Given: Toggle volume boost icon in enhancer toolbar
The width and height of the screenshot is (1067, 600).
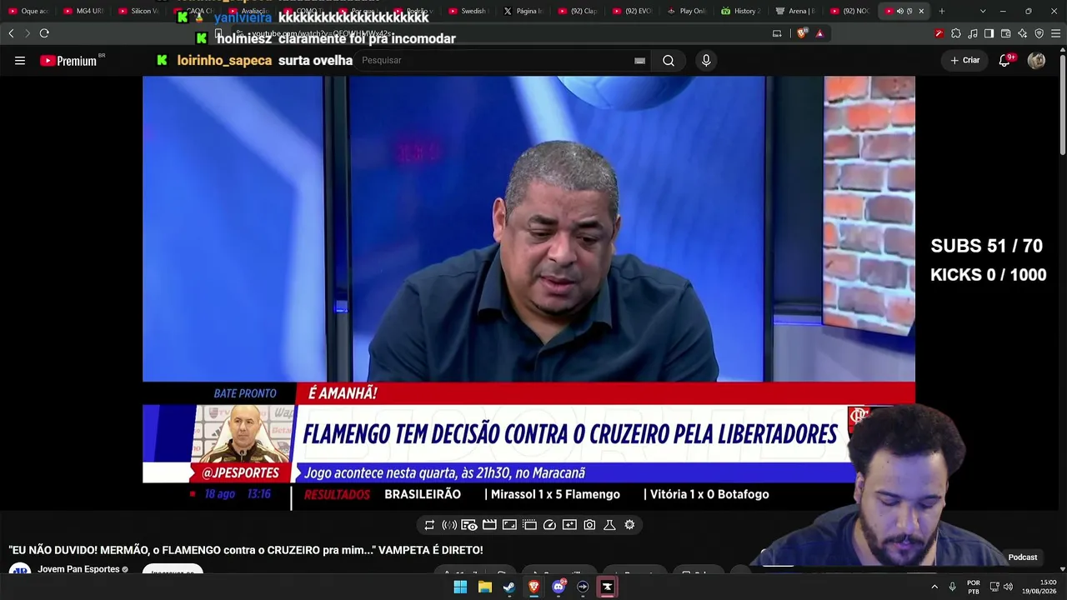Looking at the screenshot, I should (449, 525).
